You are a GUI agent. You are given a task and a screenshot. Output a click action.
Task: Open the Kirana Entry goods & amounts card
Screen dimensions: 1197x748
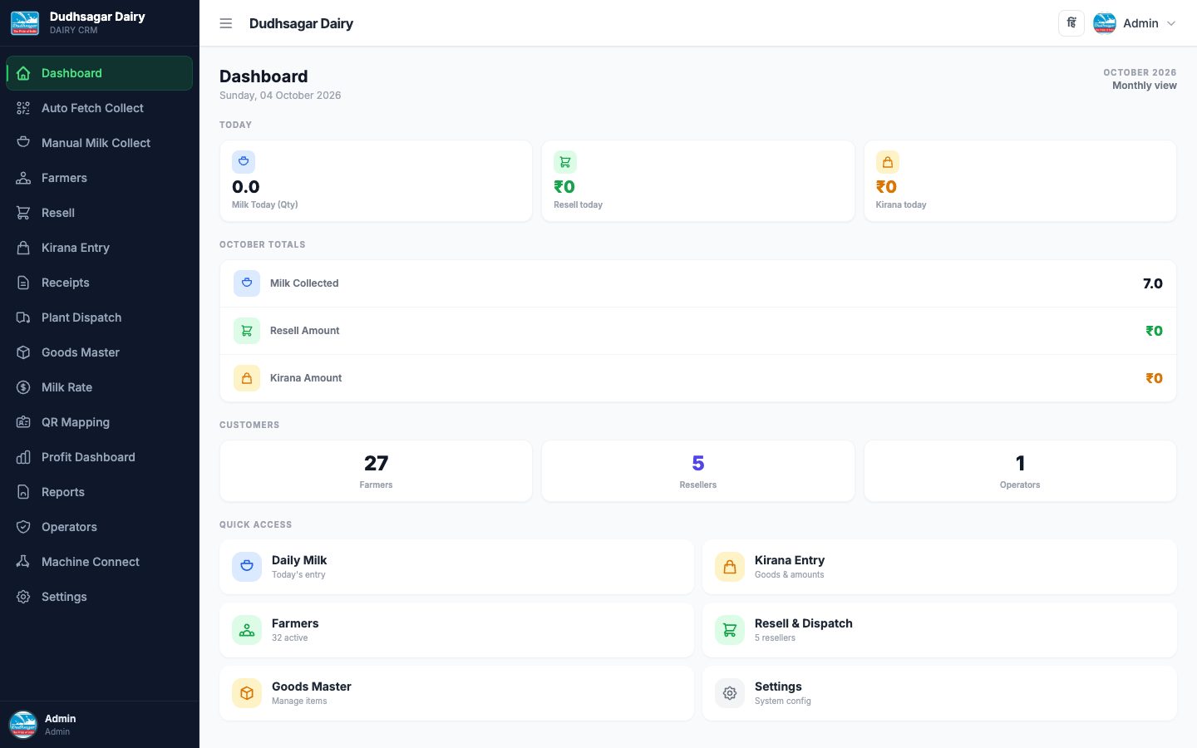tap(939, 567)
